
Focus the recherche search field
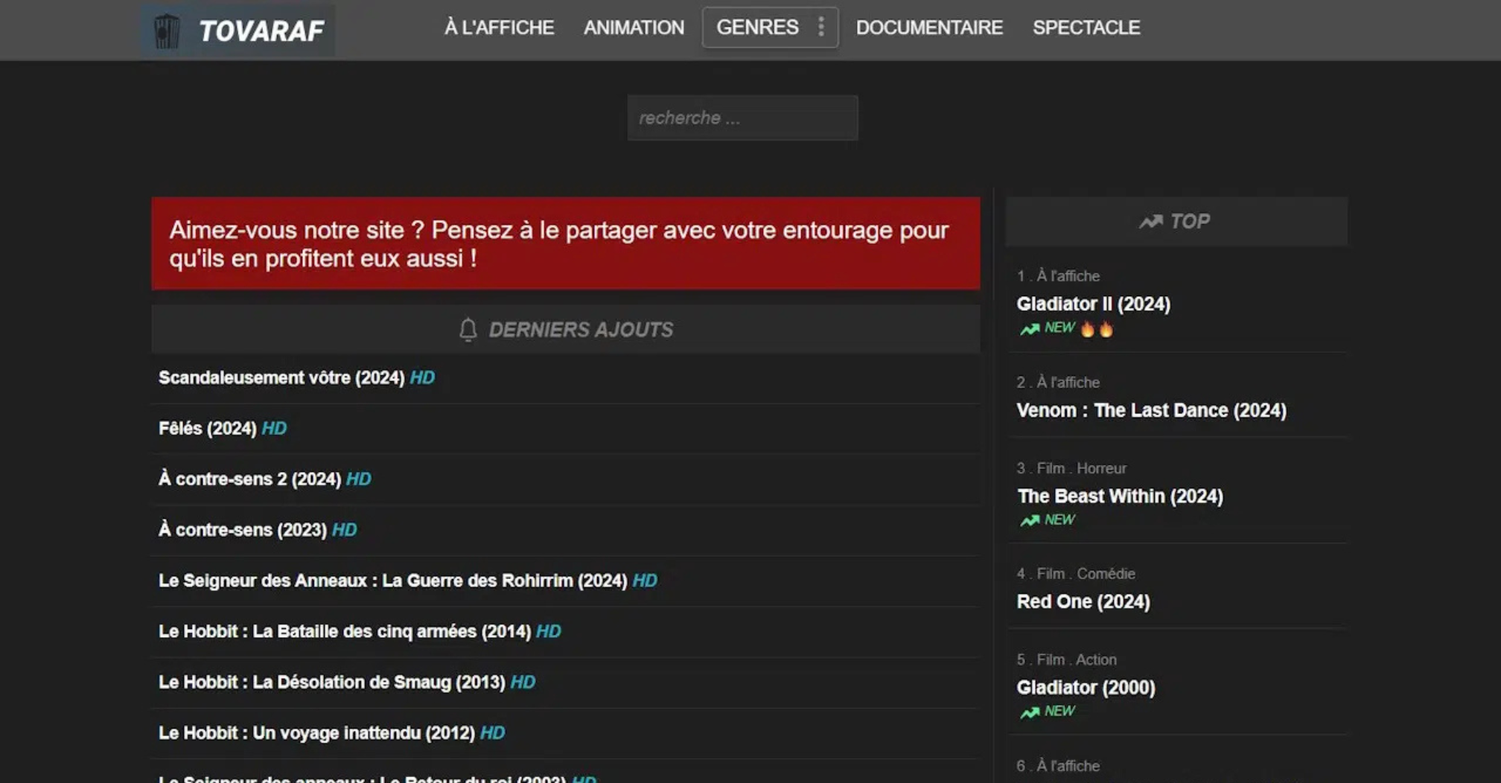coord(742,118)
